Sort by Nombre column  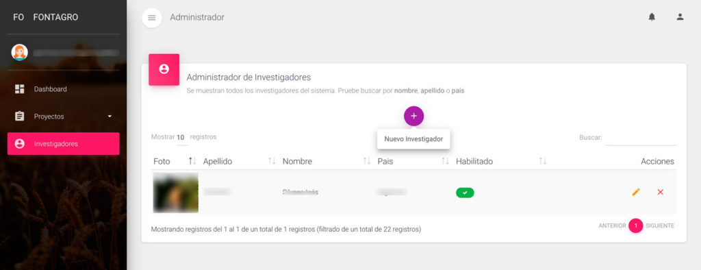pos(327,161)
